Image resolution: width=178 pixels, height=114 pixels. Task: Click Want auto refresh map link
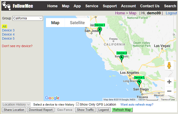click(x=137, y=105)
